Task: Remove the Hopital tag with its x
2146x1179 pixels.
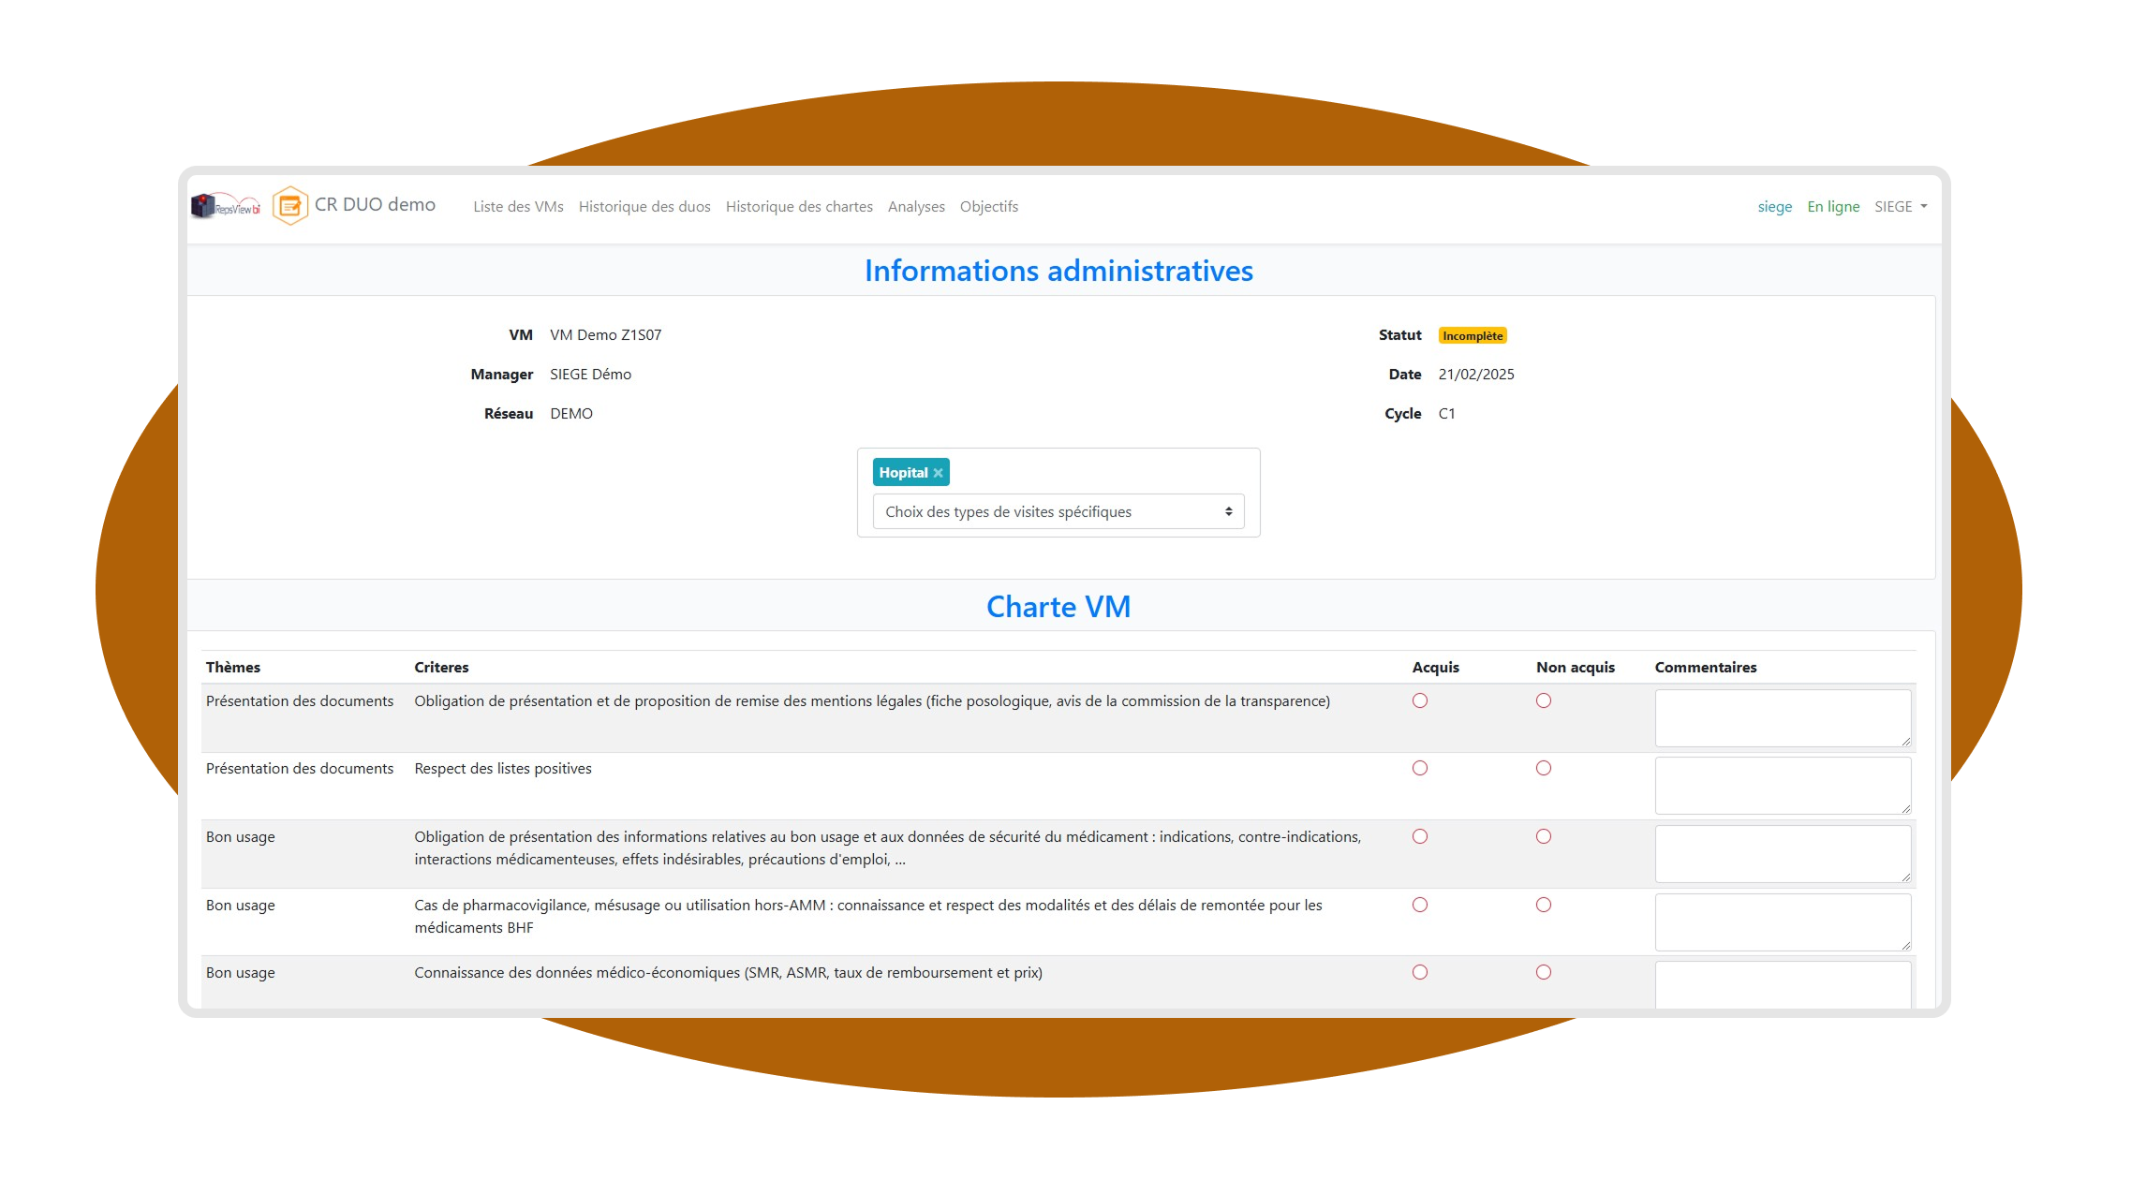Action: 938,473
